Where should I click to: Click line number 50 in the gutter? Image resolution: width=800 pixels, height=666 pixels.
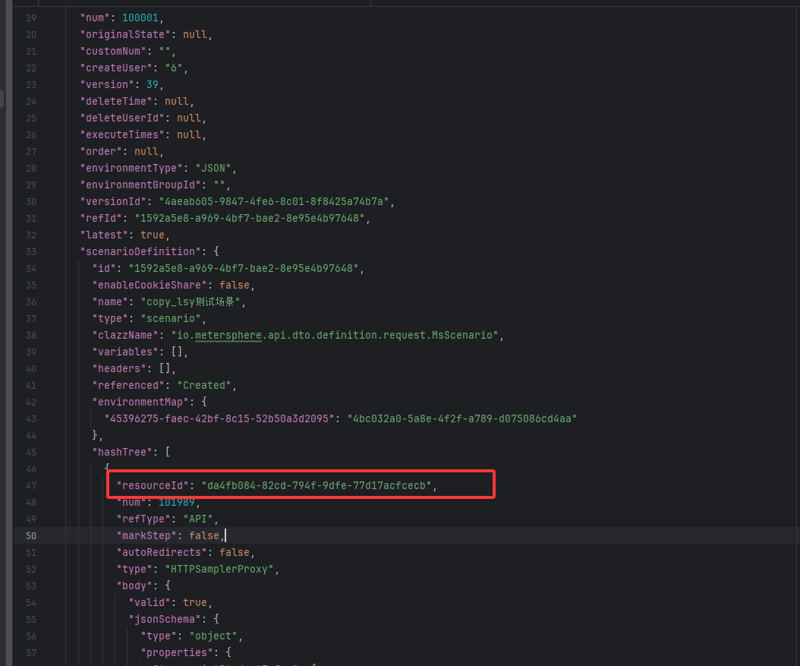click(x=31, y=536)
